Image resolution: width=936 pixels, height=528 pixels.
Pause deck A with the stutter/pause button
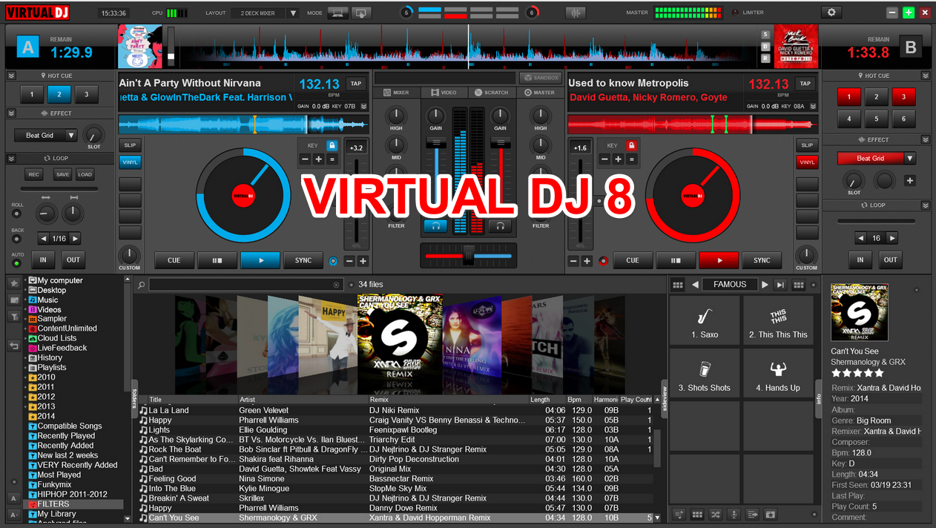(217, 260)
